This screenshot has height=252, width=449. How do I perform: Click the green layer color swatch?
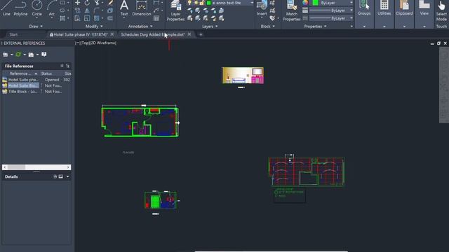click(x=209, y=3)
